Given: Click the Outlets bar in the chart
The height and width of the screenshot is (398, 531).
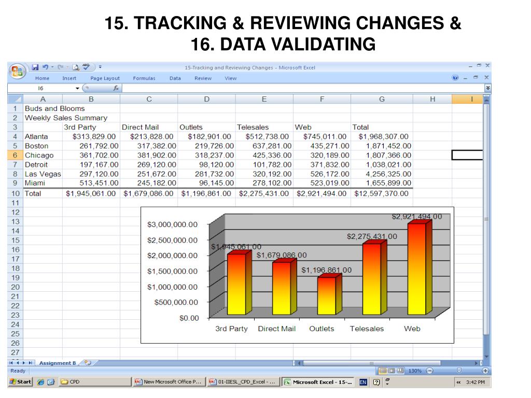Looking at the screenshot, I should (329, 294).
